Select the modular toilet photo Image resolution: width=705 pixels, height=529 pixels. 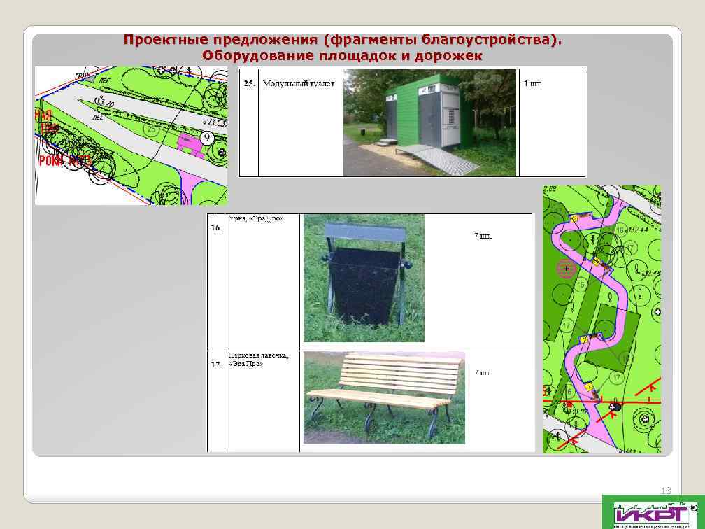coord(429,122)
